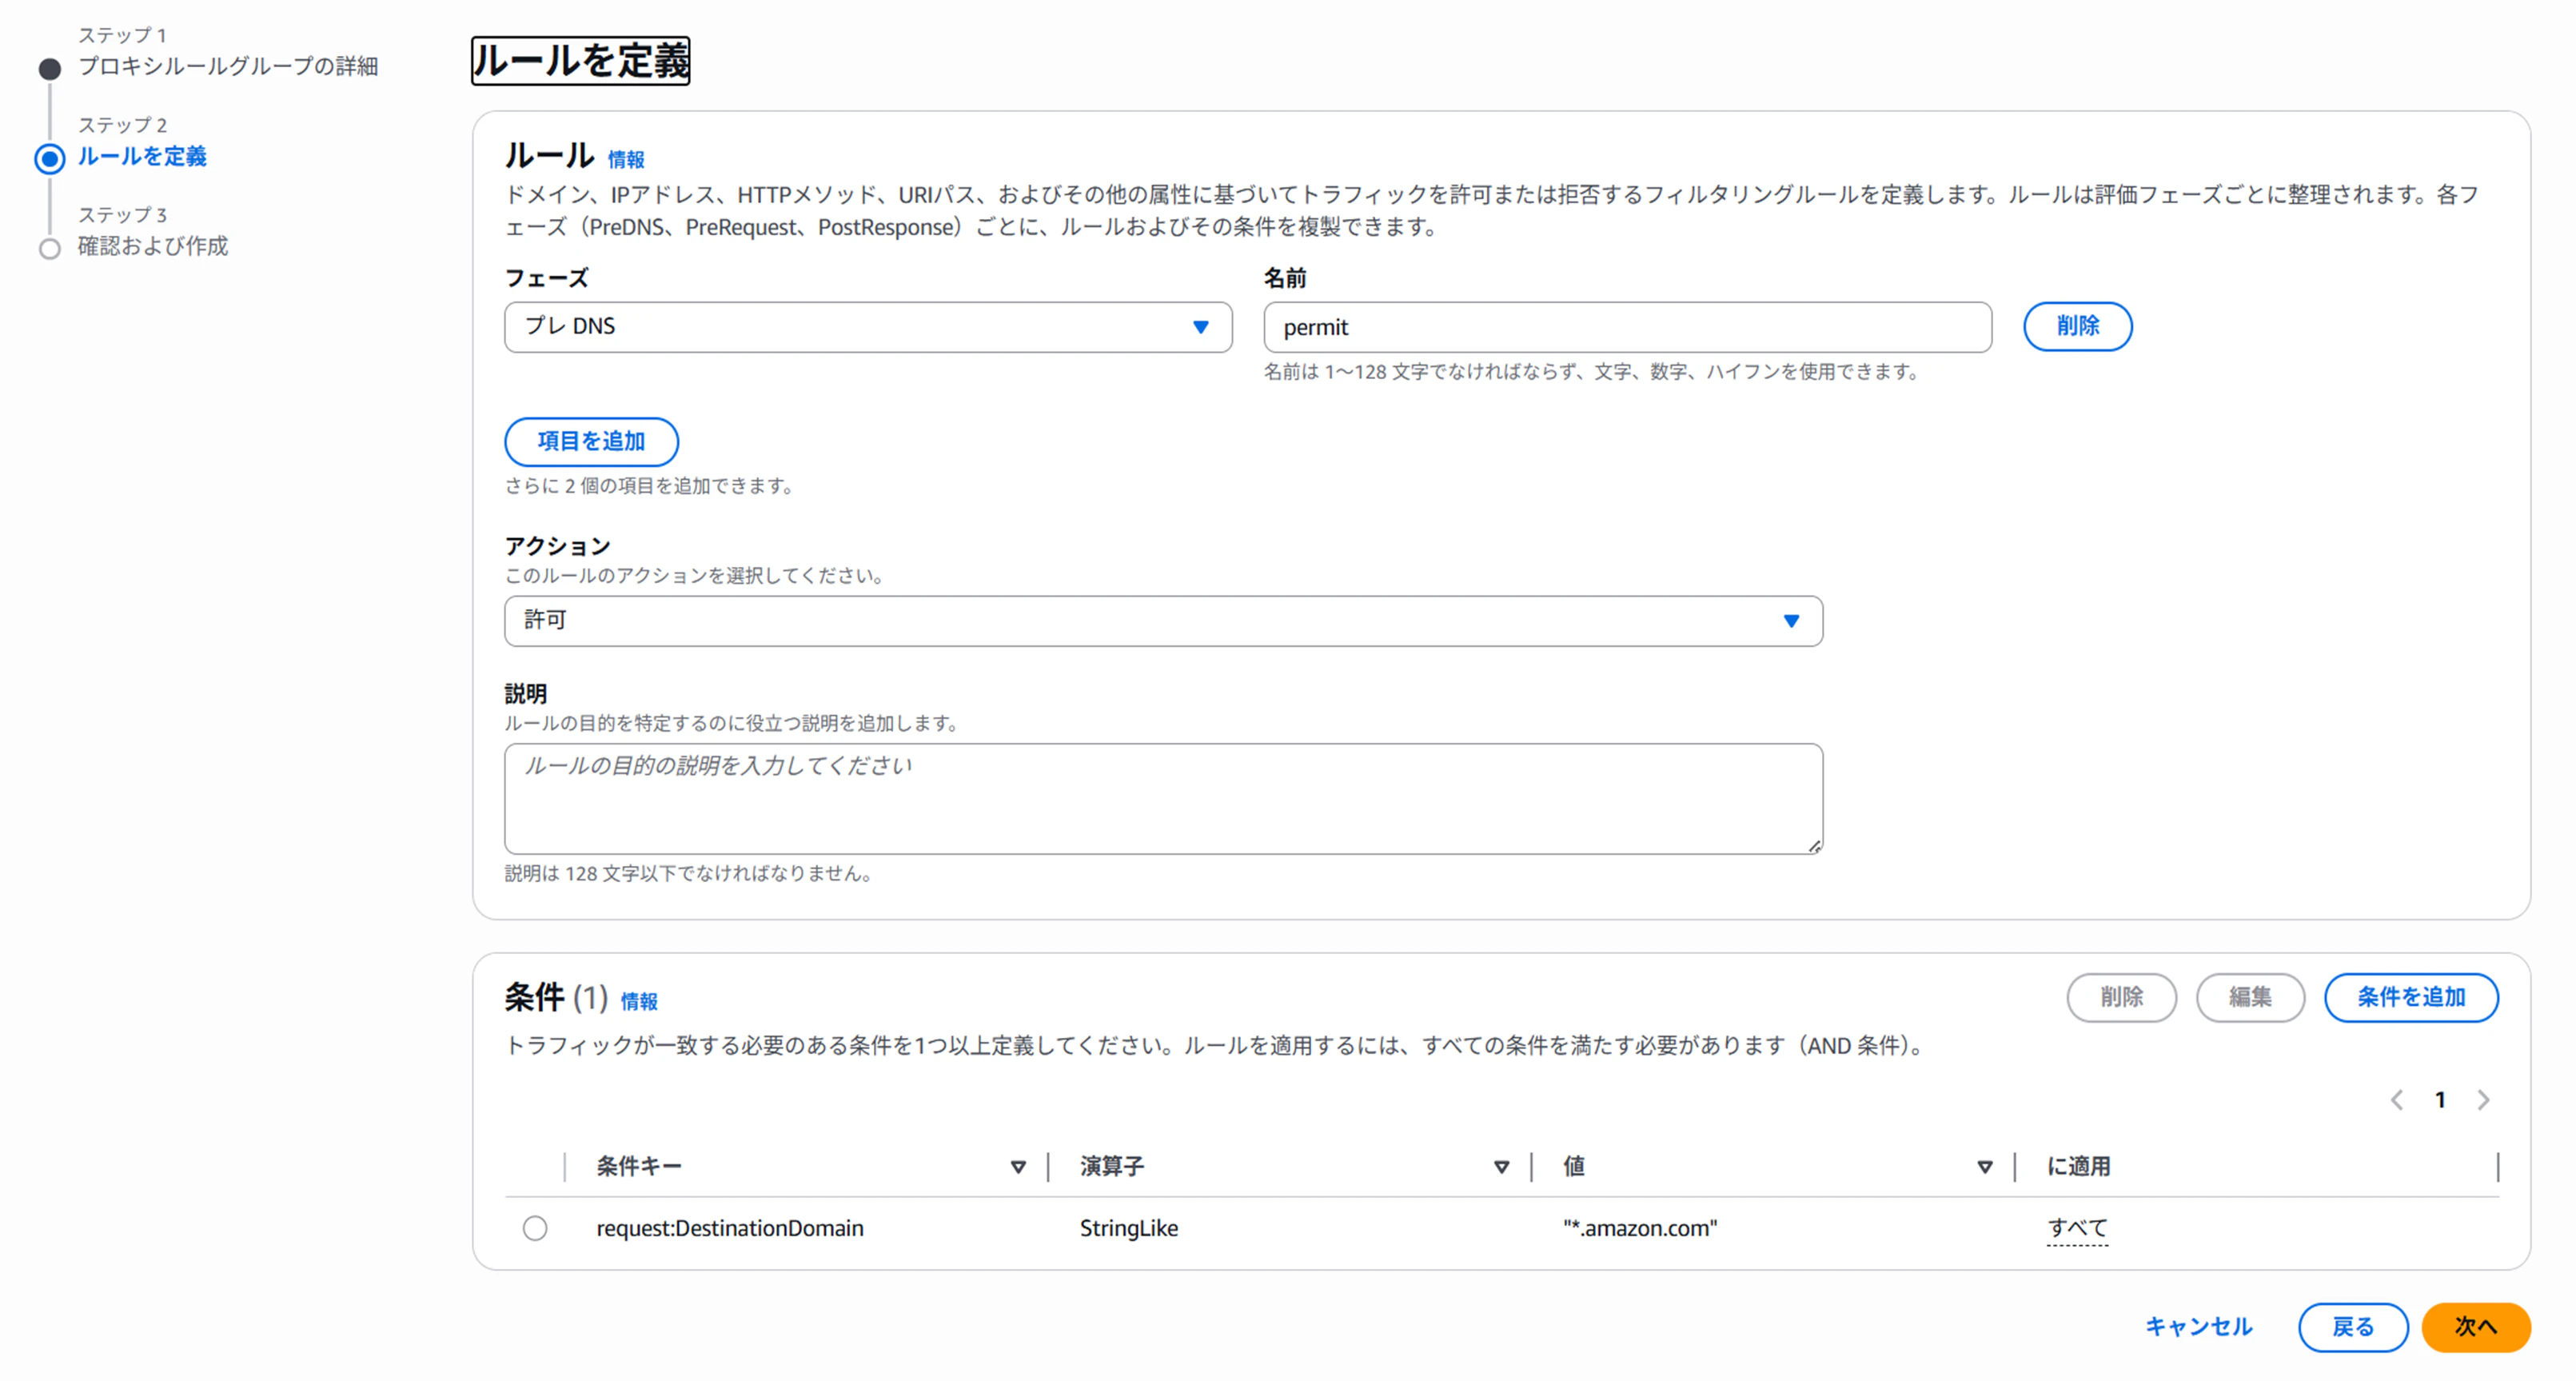The width and height of the screenshot is (2576, 1381).
Task: Click the step 3 wizard indicator circle
Action: tap(50, 248)
